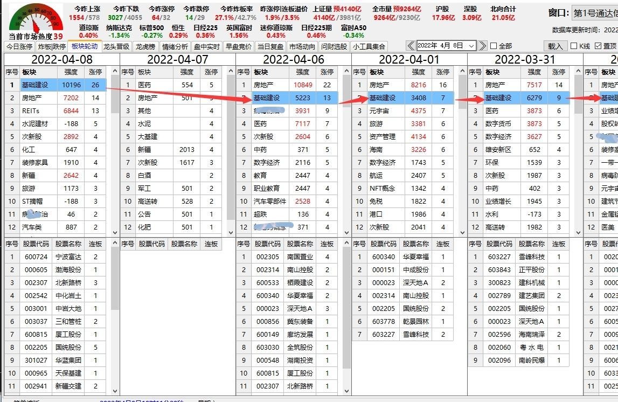
Task: Select REITs sector in 2022-04-08 panel
Action: pyautogui.click(x=55, y=111)
